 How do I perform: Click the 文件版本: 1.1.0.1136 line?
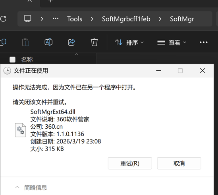click(57, 134)
